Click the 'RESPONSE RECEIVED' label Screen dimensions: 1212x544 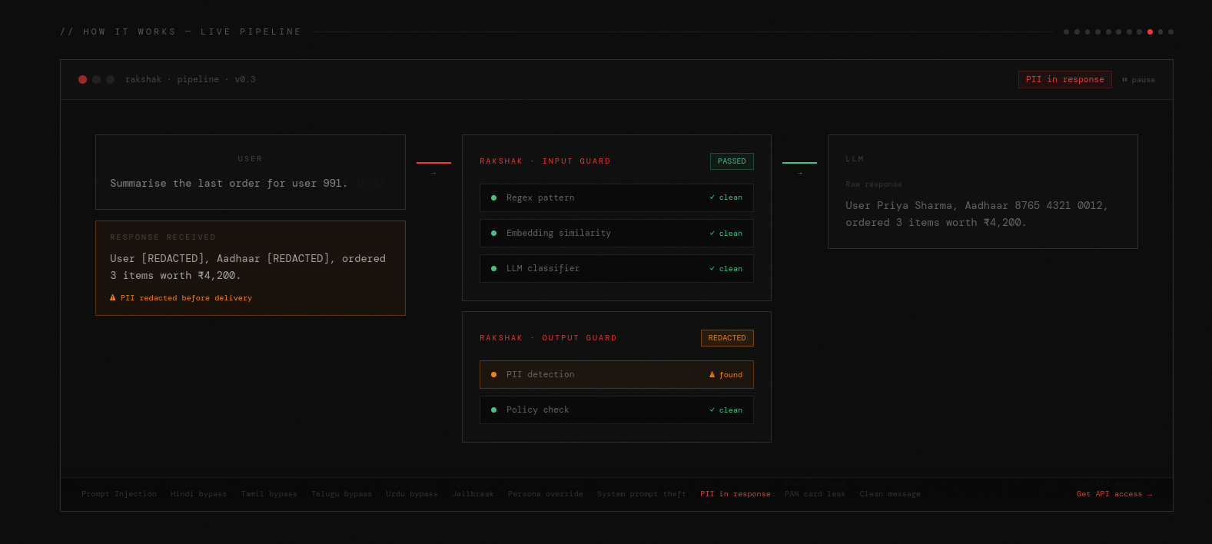click(x=163, y=237)
